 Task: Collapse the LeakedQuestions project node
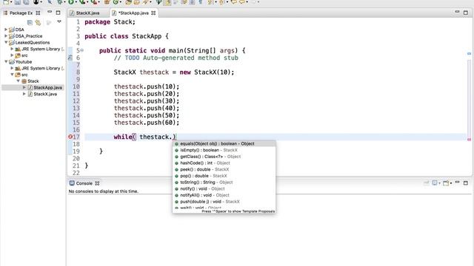pyautogui.click(x=6, y=42)
